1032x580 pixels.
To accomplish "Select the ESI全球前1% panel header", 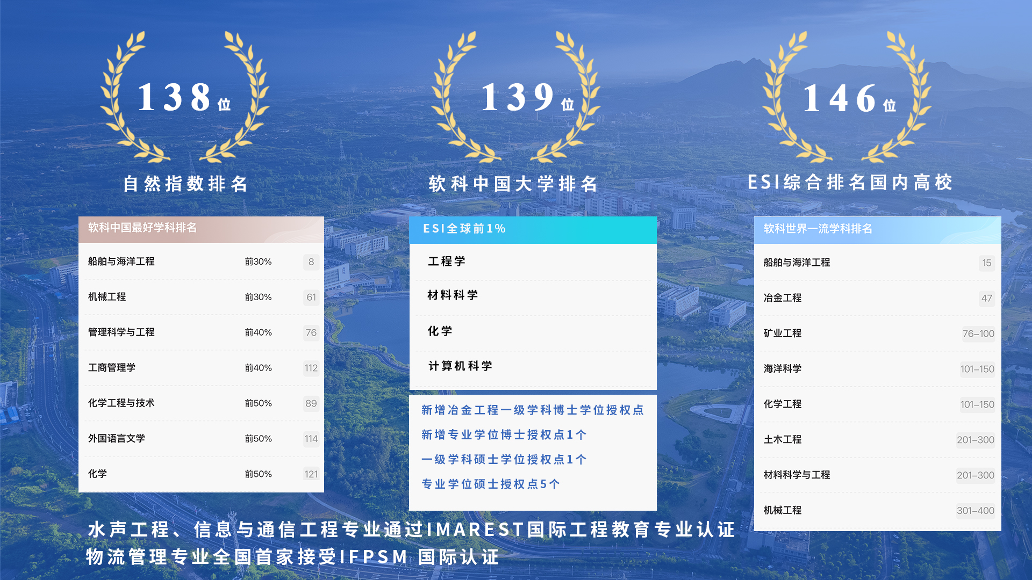I will pyautogui.click(x=532, y=229).
